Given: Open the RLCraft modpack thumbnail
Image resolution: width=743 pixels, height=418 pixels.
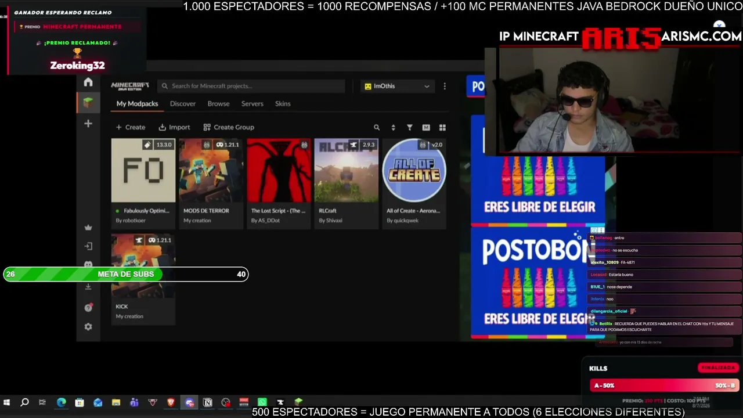Looking at the screenshot, I should (x=347, y=171).
